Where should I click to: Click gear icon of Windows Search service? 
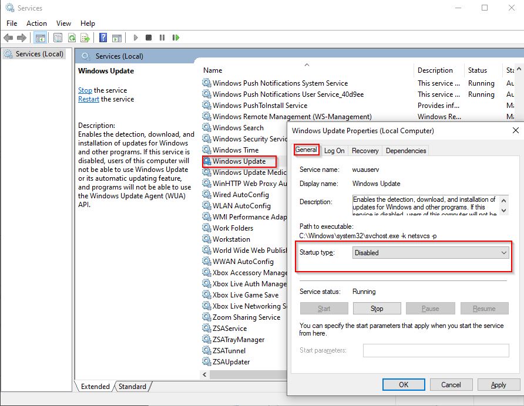207,127
